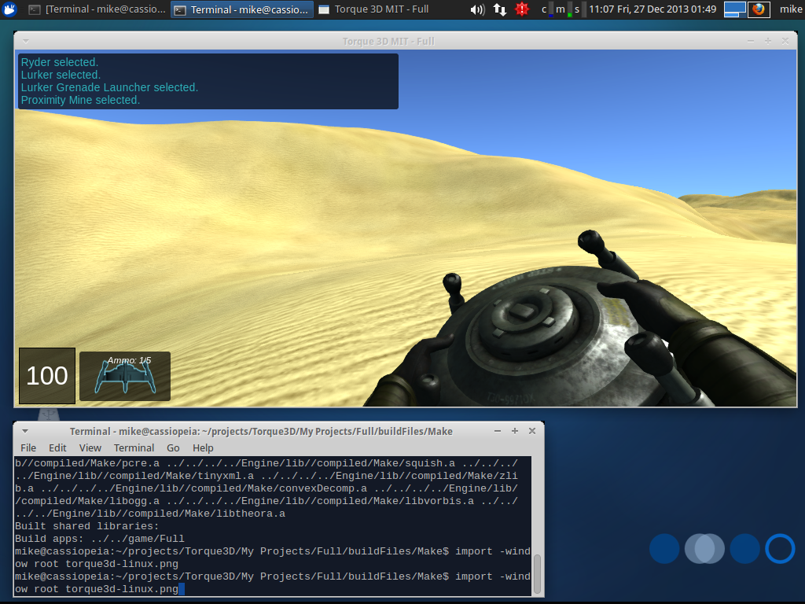Open the Torque 3D window menu arrow
Screen dimensions: 805x604
coord(24,41)
